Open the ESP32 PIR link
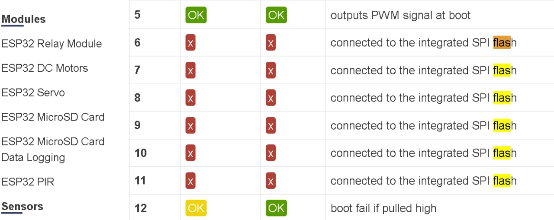Screen dimensions: 554x220 tap(28, 182)
